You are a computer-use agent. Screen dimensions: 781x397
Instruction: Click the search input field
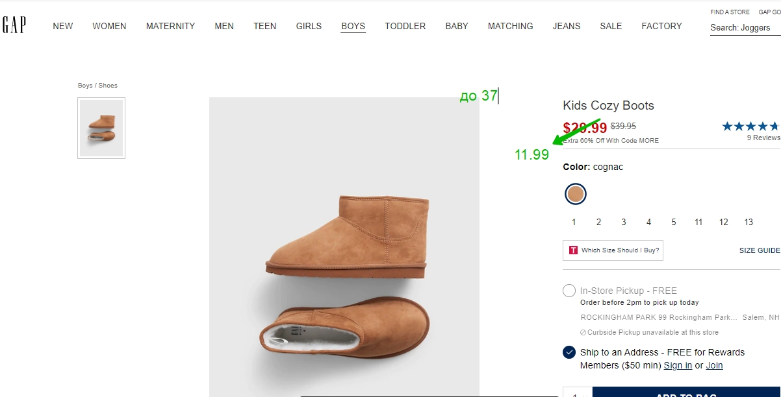(x=745, y=28)
